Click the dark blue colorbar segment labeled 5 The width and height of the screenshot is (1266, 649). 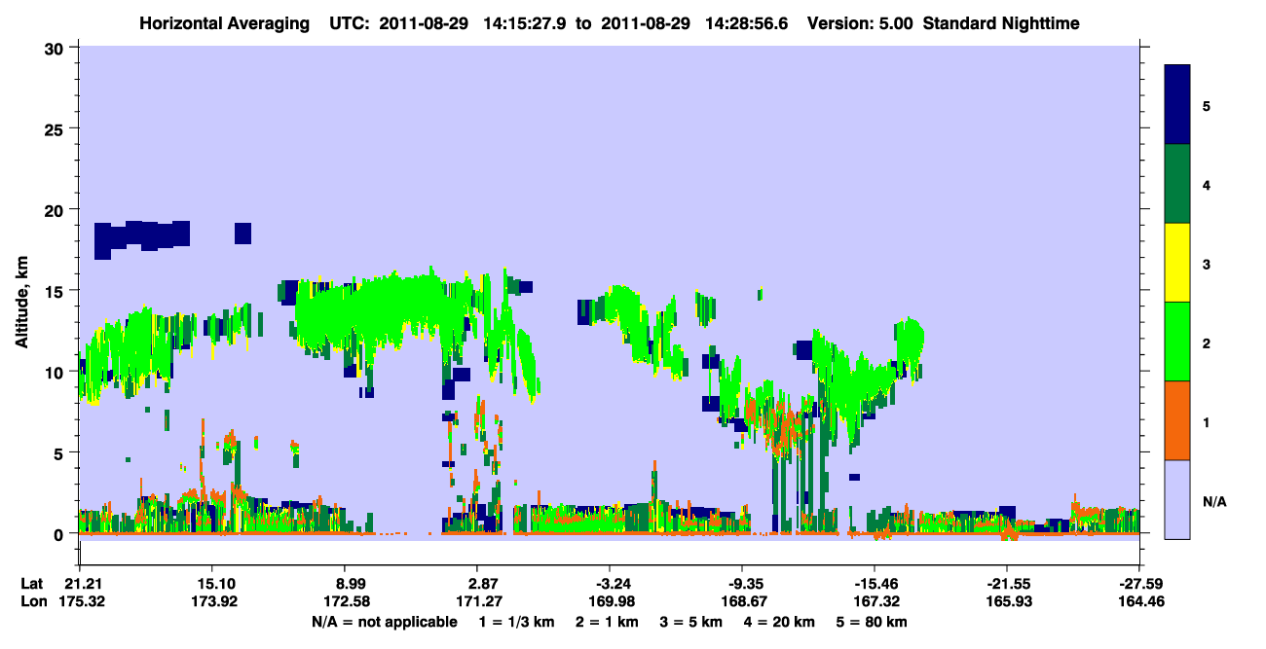tap(1177, 105)
